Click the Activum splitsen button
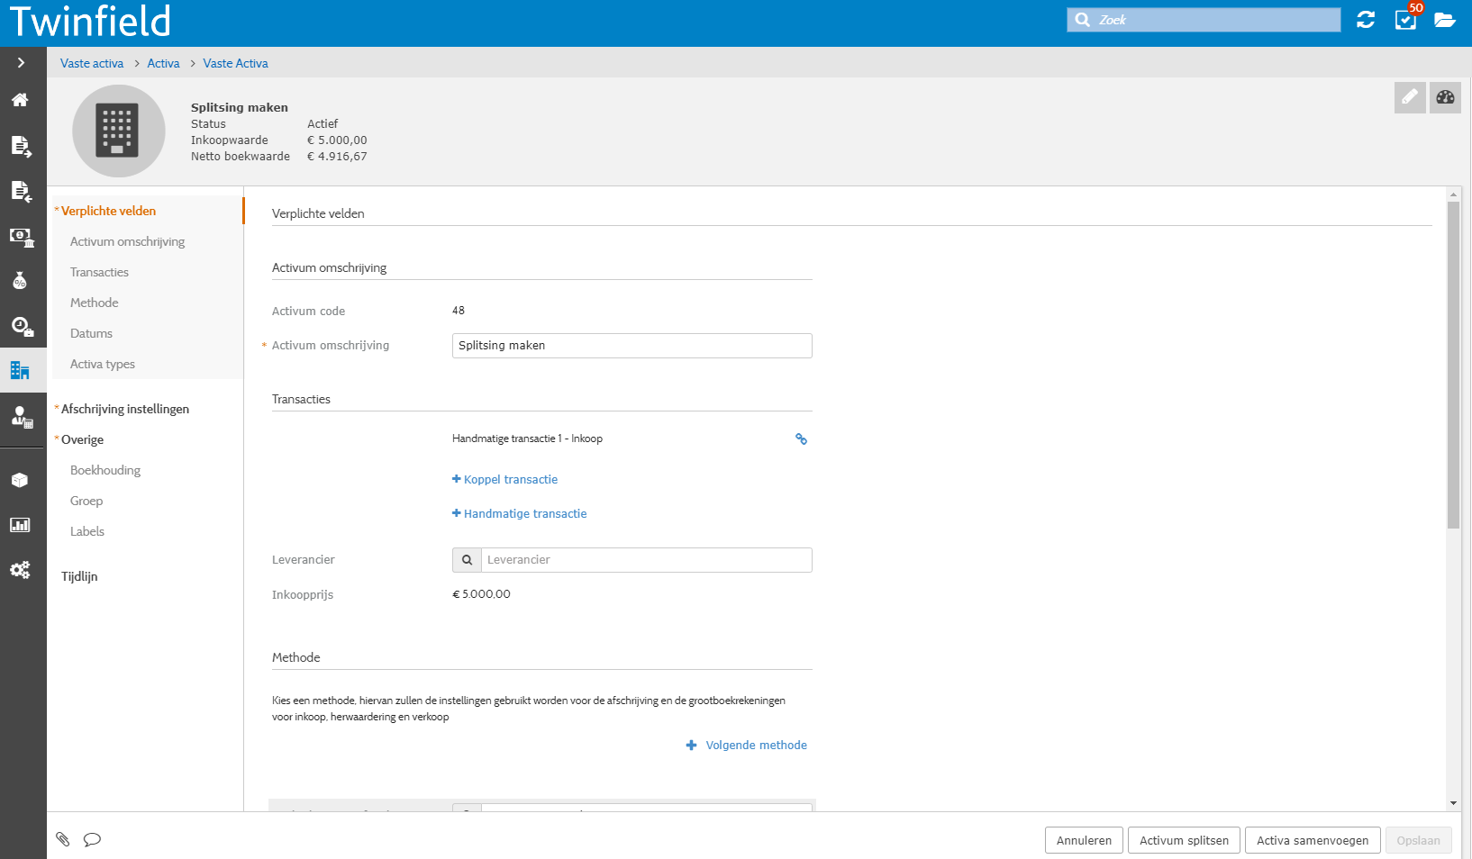 pos(1184,840)
